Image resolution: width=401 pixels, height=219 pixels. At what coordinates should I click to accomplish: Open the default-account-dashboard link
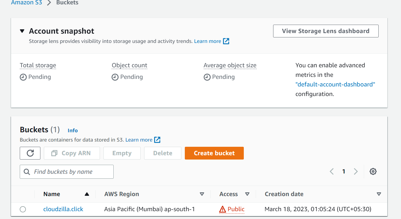coord(335,84)
